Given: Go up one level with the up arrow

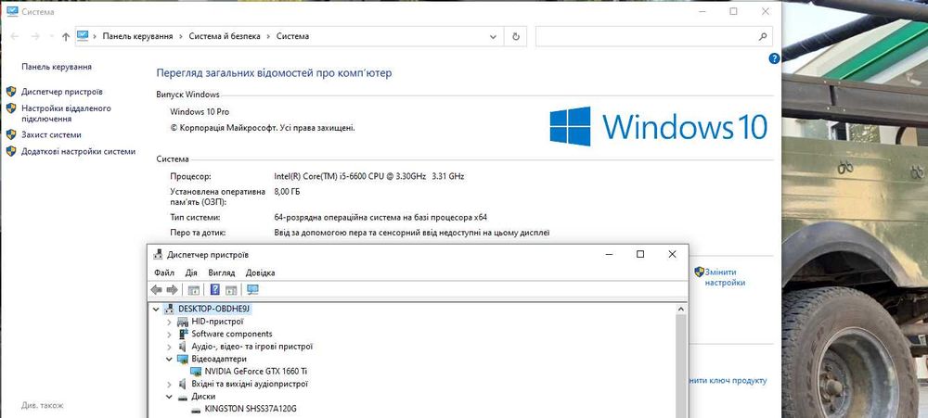Looking at the screenshot, I should coord(66,37).
